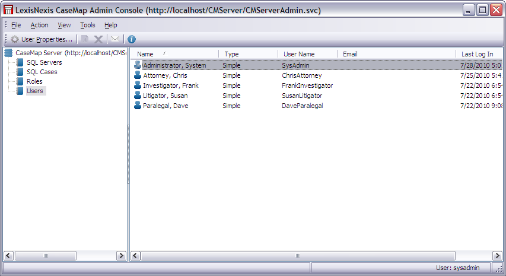Click the SQL Cases node icon

click(x=20, y=72)
